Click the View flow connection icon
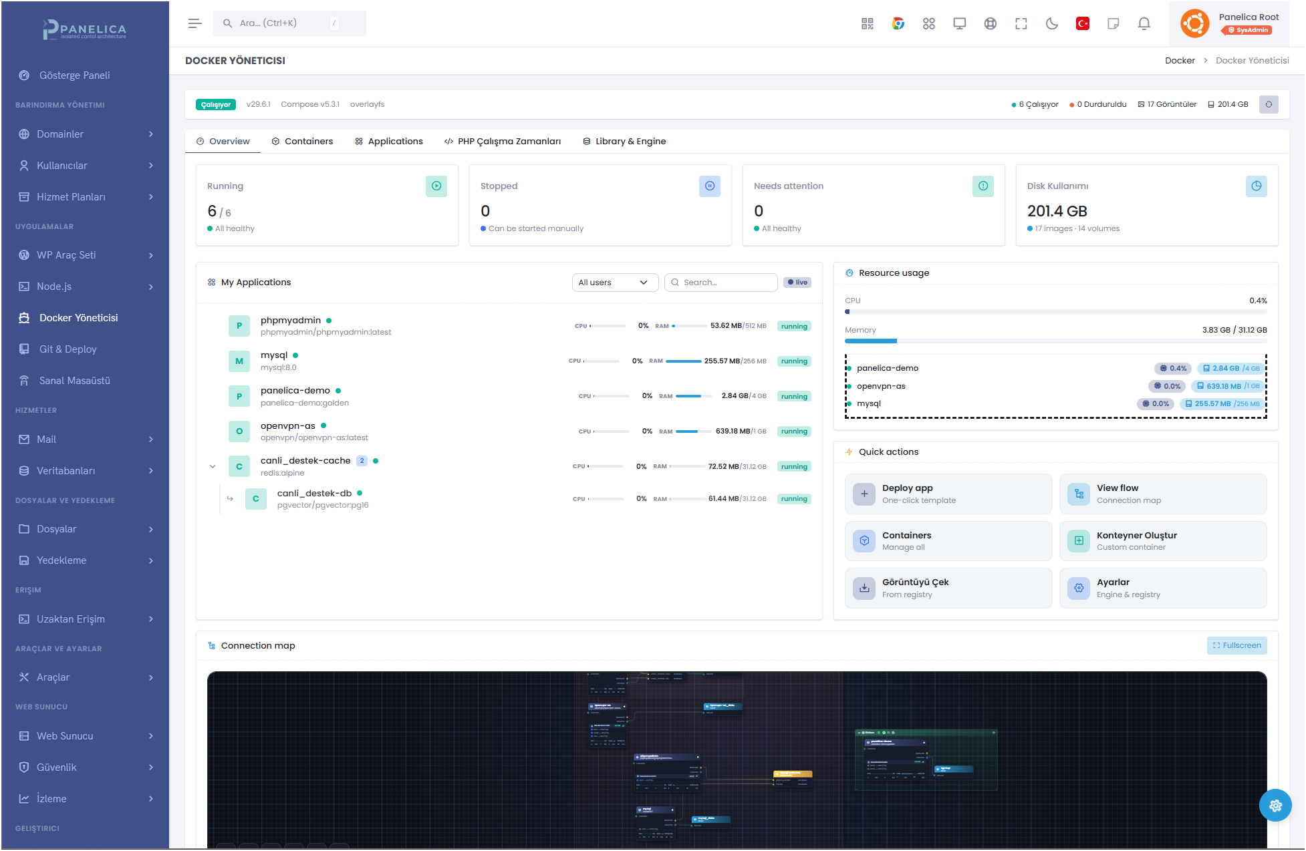 [1079, 494]
